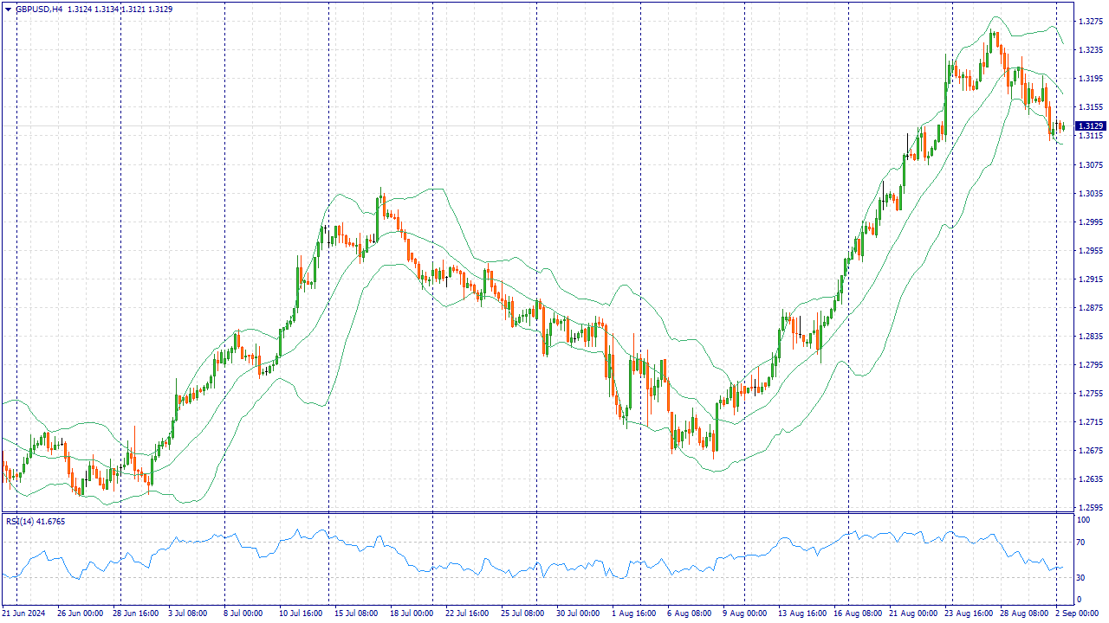Click the 1.2915 level on price axis

point(1090,279)
